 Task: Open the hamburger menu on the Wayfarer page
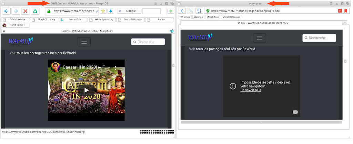click(x=260, y=38)
